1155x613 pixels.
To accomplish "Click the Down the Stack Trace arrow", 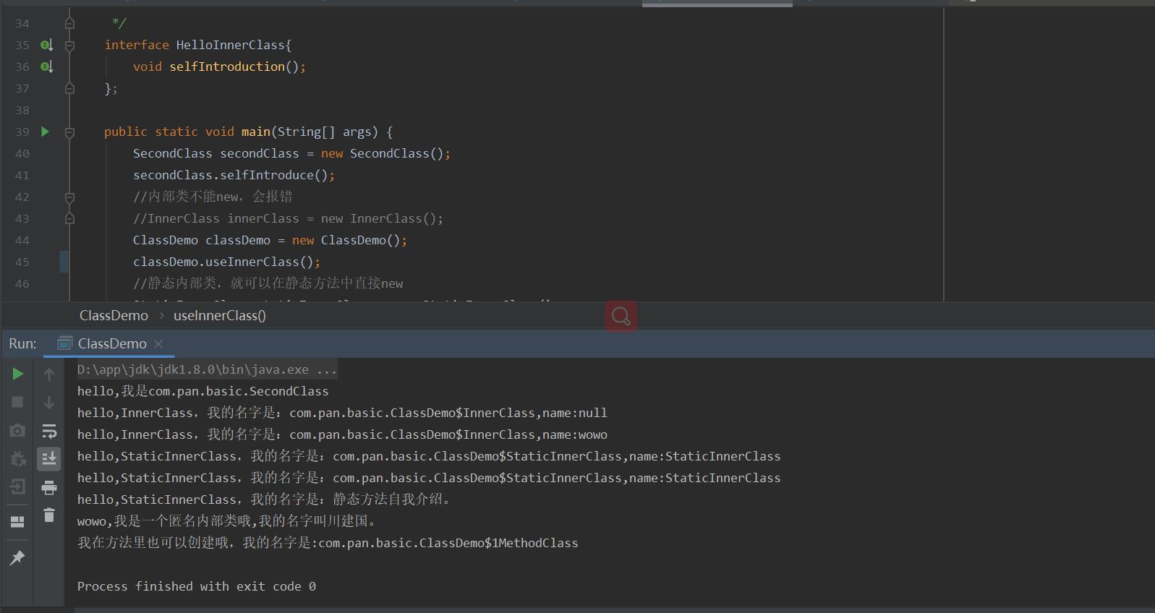I will tap(49, 402).
